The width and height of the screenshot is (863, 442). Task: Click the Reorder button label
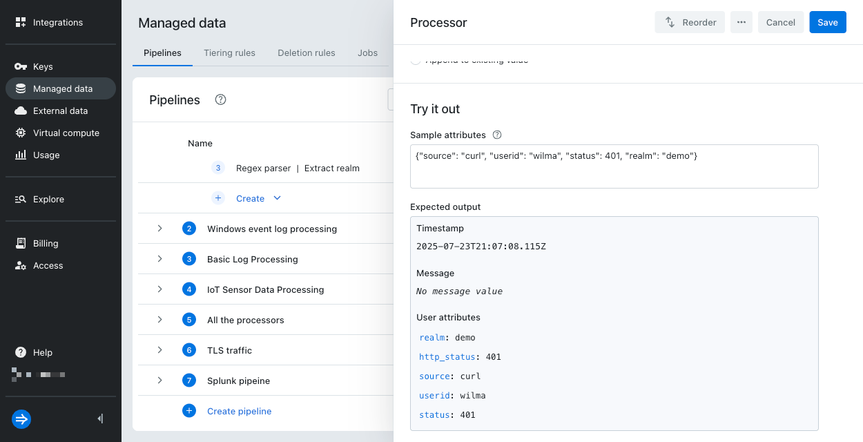(699, 22)
